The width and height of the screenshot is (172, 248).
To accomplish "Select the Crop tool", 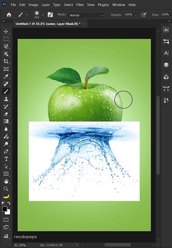I will click(x=6, y=62).
